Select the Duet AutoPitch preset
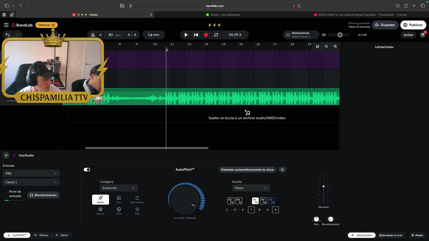The width and height of the screenshot is (429, 241). click(119, 199)
